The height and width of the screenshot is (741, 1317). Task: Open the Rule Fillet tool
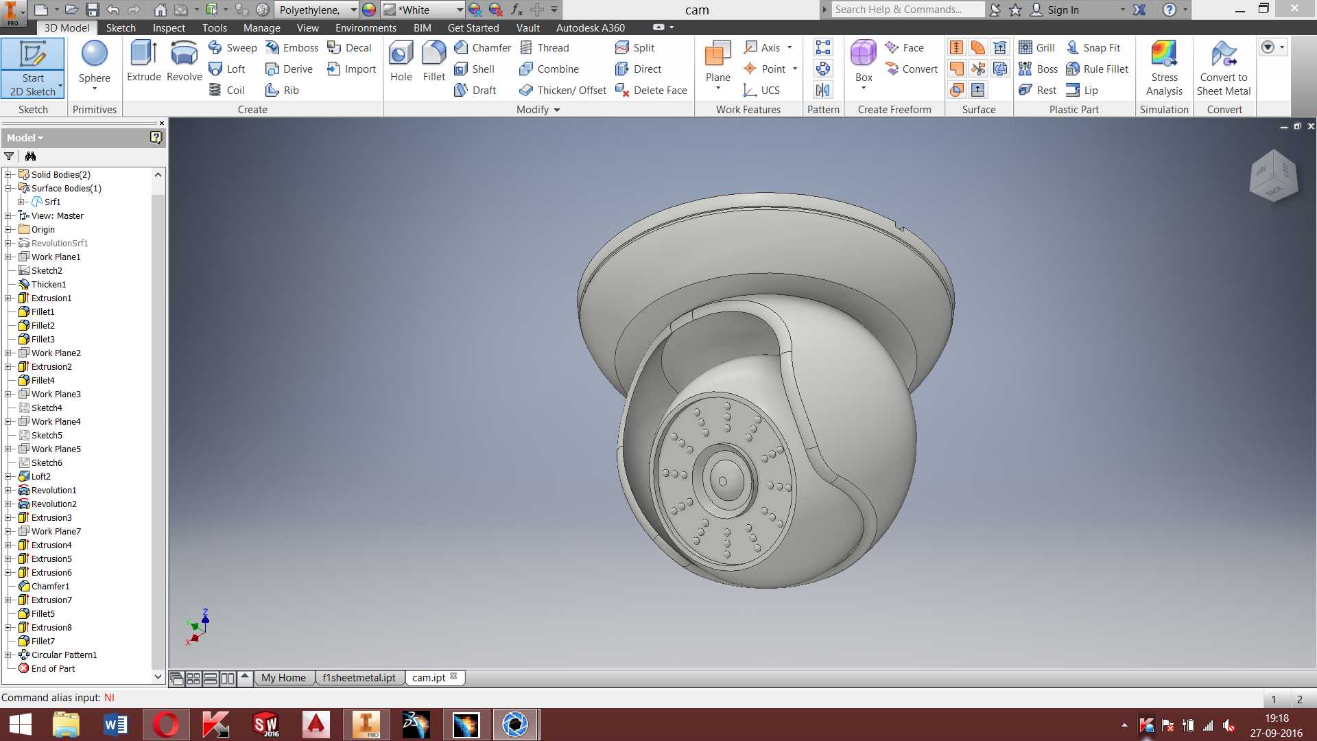(1097, 69)
